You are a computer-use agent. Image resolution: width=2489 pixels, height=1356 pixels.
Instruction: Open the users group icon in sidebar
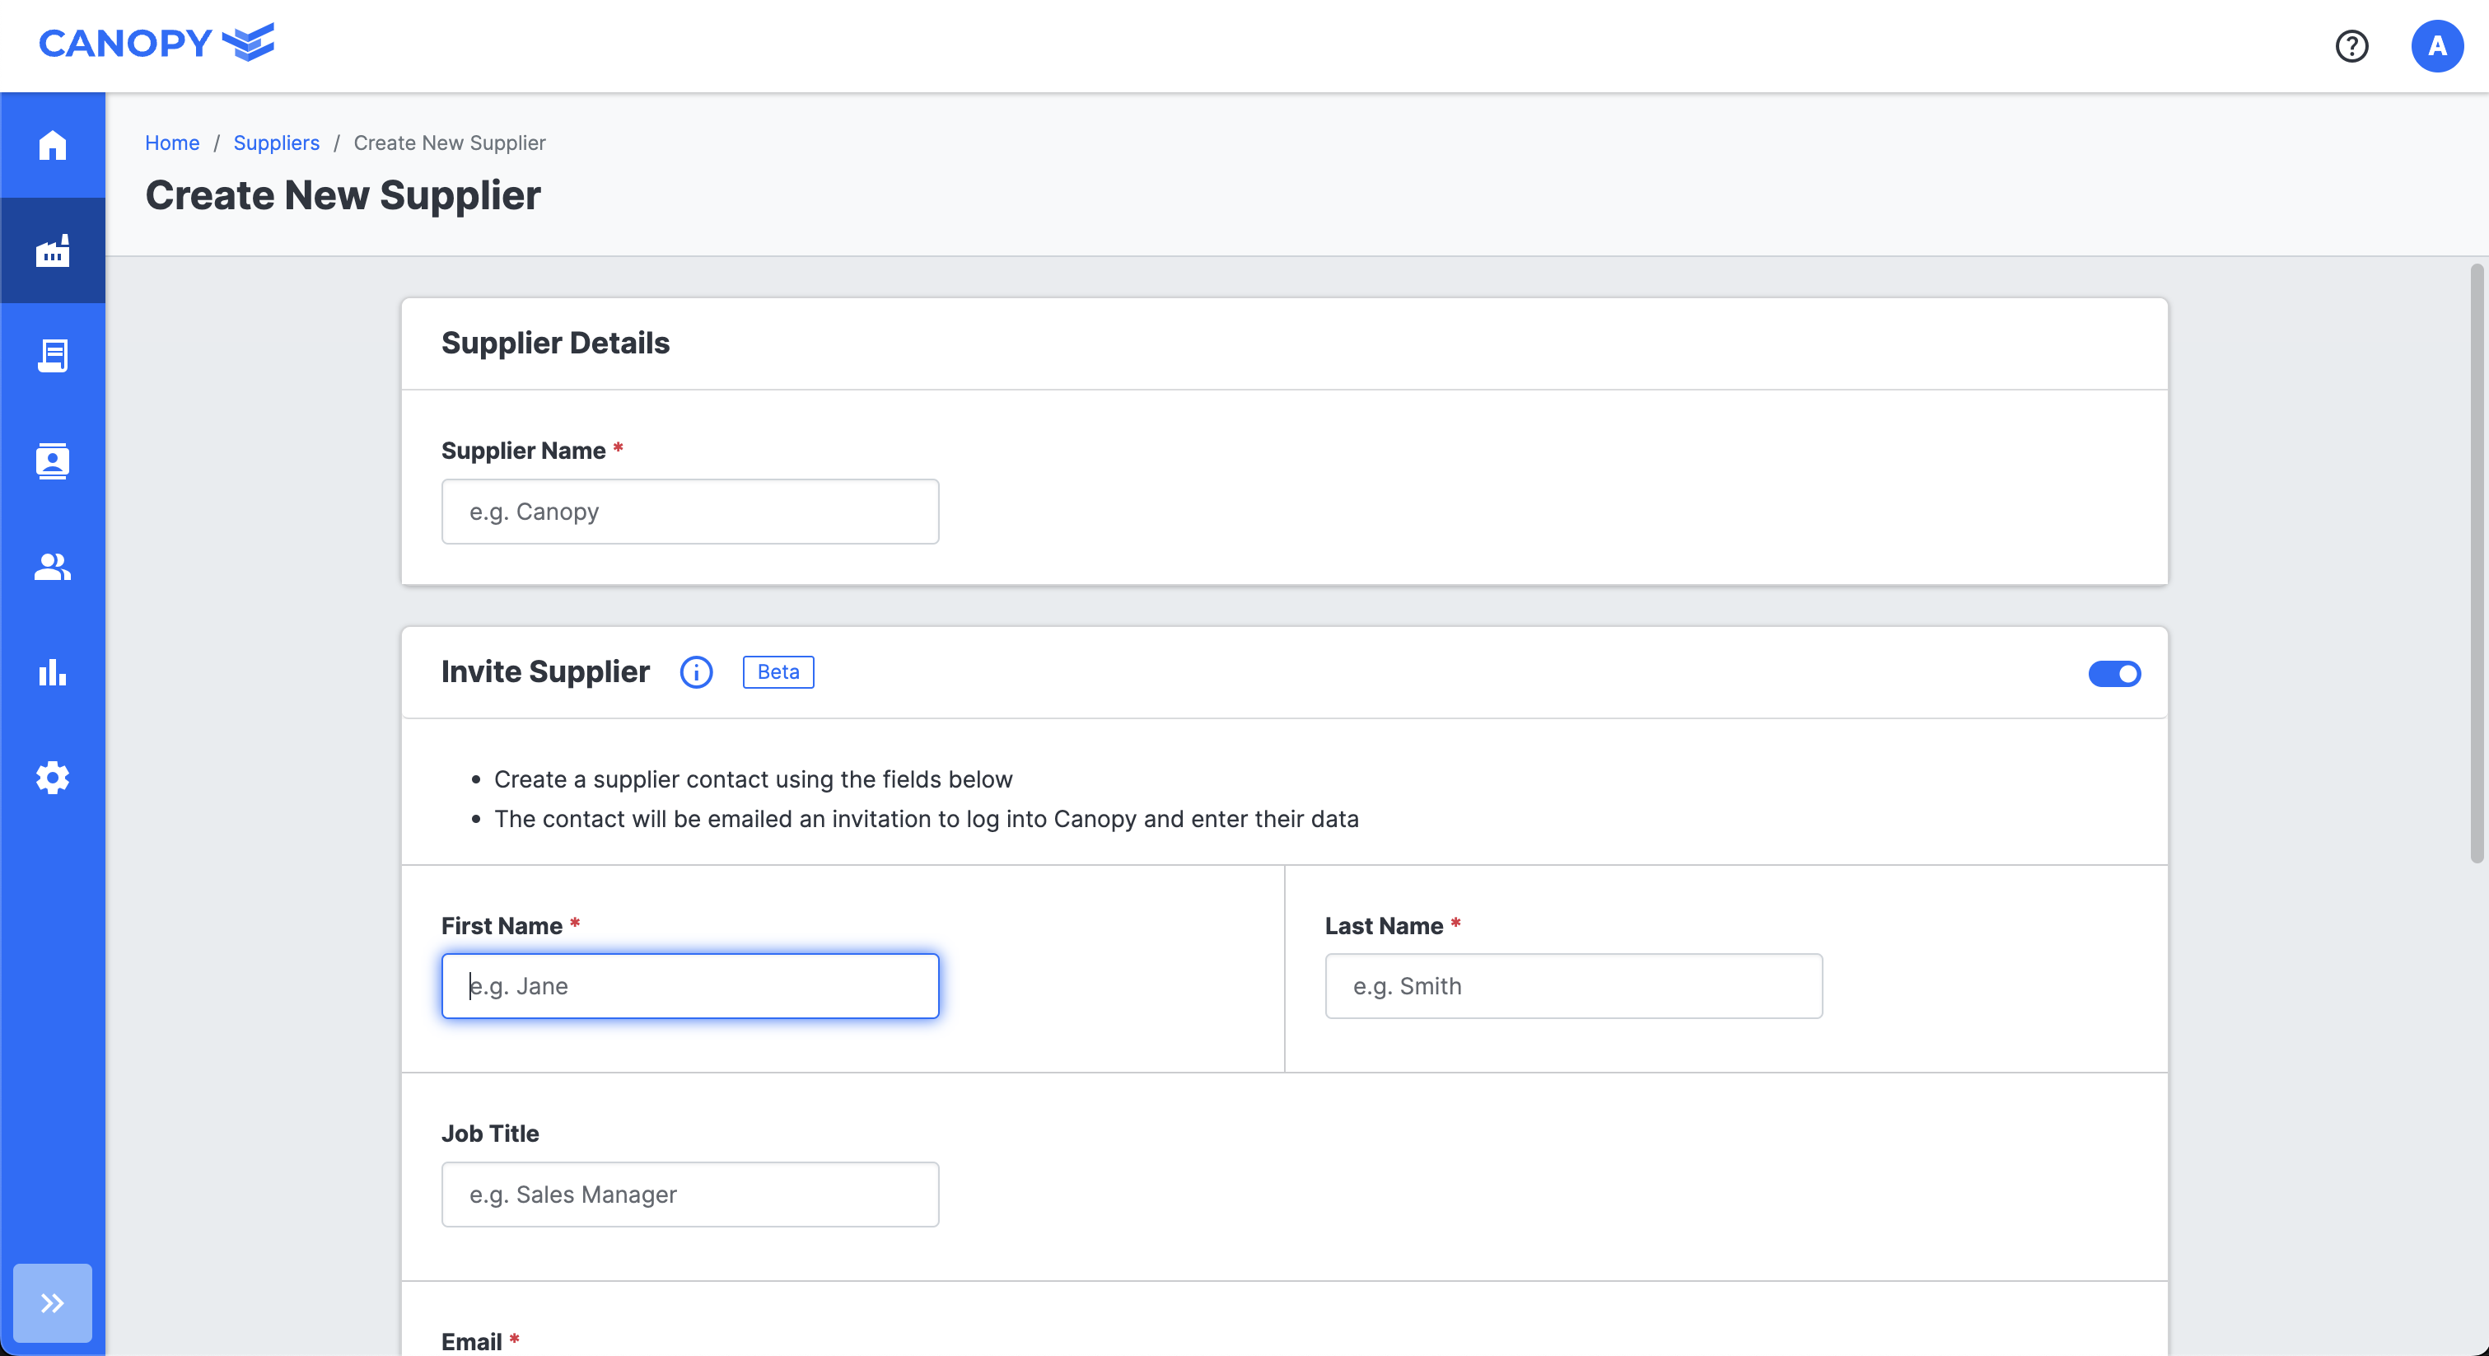pos(52,566)
